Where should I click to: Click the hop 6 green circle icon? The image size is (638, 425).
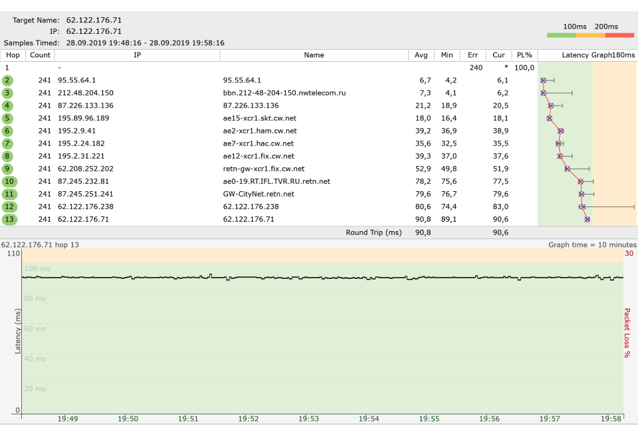click(7, 131)
